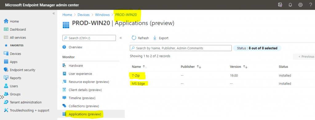Open All services list icon

[6, 38]
